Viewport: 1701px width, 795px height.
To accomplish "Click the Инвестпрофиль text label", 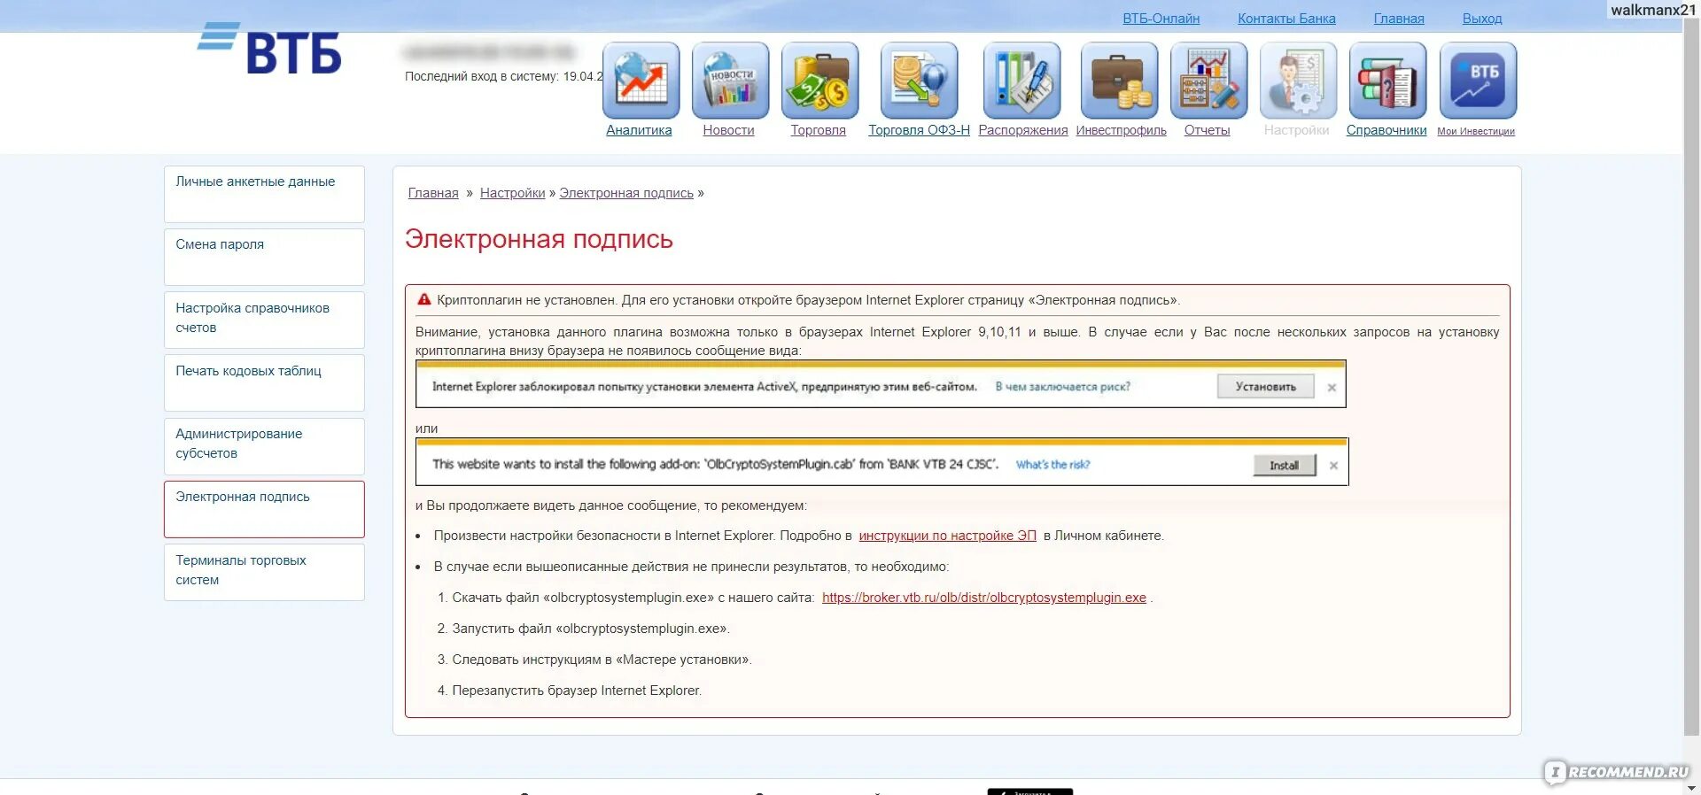I will click(1121, 130).
